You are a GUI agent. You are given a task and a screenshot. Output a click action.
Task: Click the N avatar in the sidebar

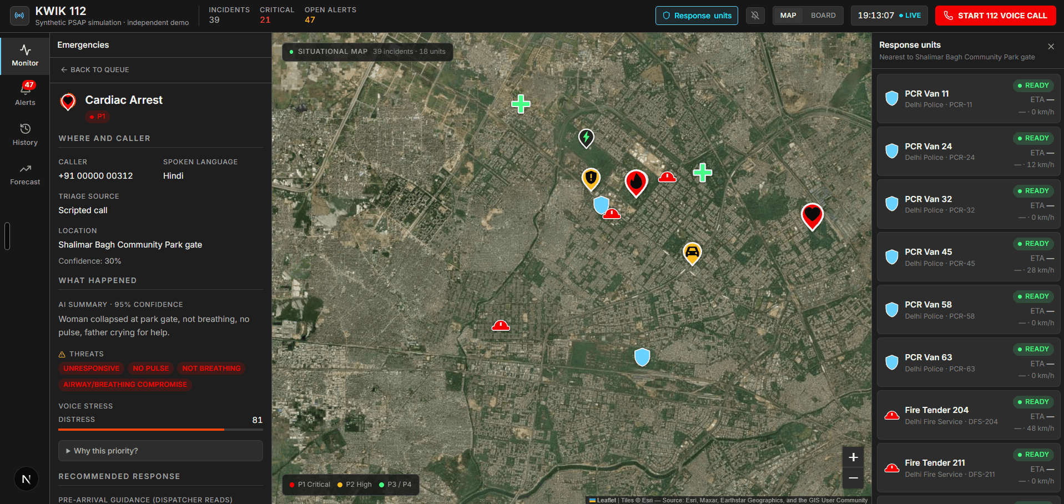(26, 479)
